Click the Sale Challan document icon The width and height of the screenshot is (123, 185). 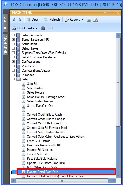click(x=24, y=88)
